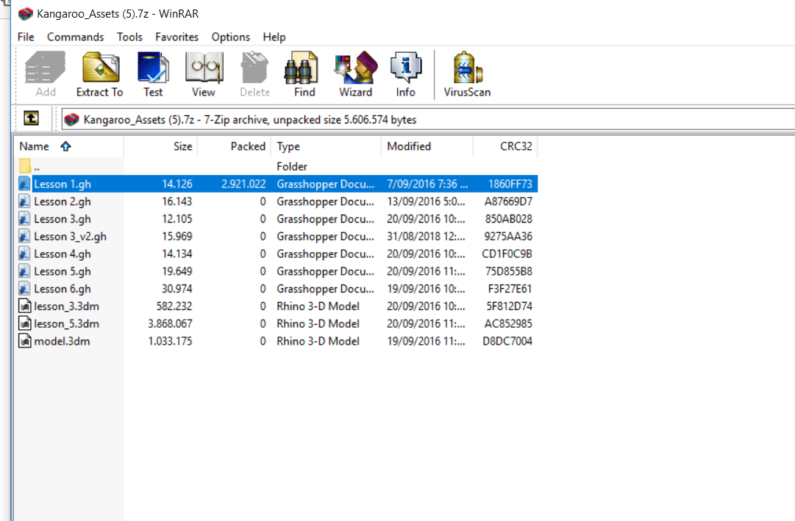Select the lesson_3.3dm file name
Image resolution: width=795 pixels, height=521 pixels.
tap(66, 306)
